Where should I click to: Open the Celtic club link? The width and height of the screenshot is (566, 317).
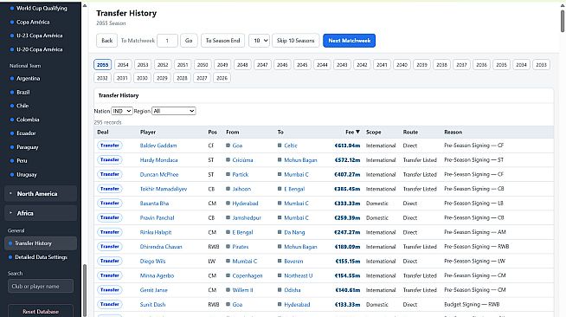pyautogui.click(x=291, y=146)
